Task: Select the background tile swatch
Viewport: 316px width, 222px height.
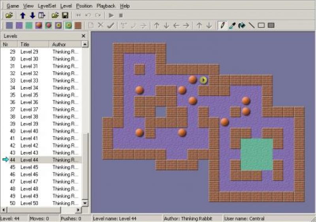Action: [x=9, y=26]
